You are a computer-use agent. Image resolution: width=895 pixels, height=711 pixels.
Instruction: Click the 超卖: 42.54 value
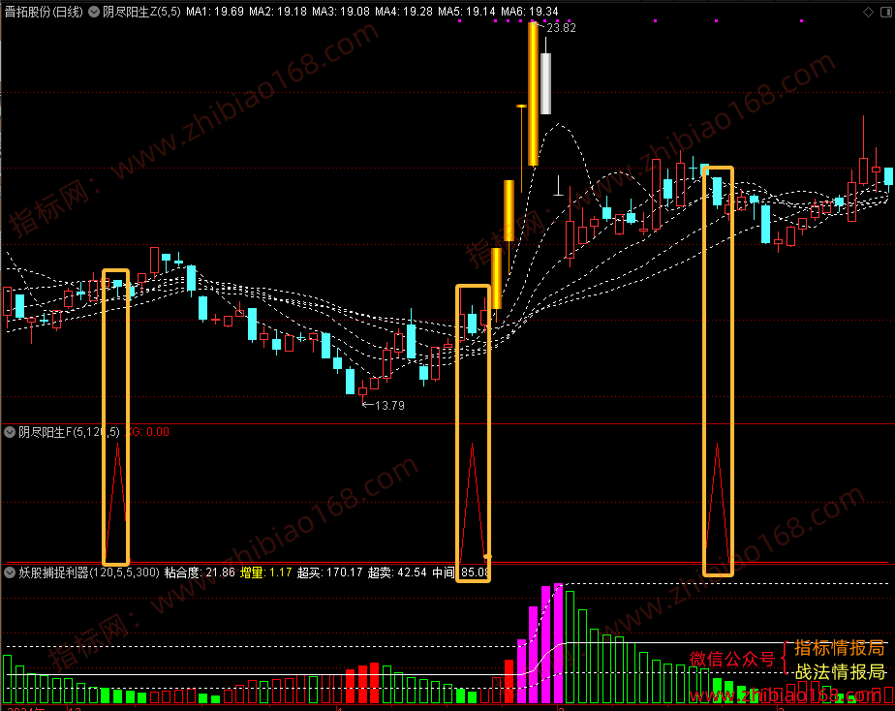coord(397,572)
